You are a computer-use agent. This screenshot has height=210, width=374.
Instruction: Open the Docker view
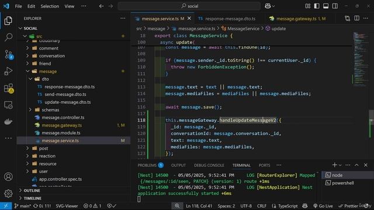(x=8, y=122)
